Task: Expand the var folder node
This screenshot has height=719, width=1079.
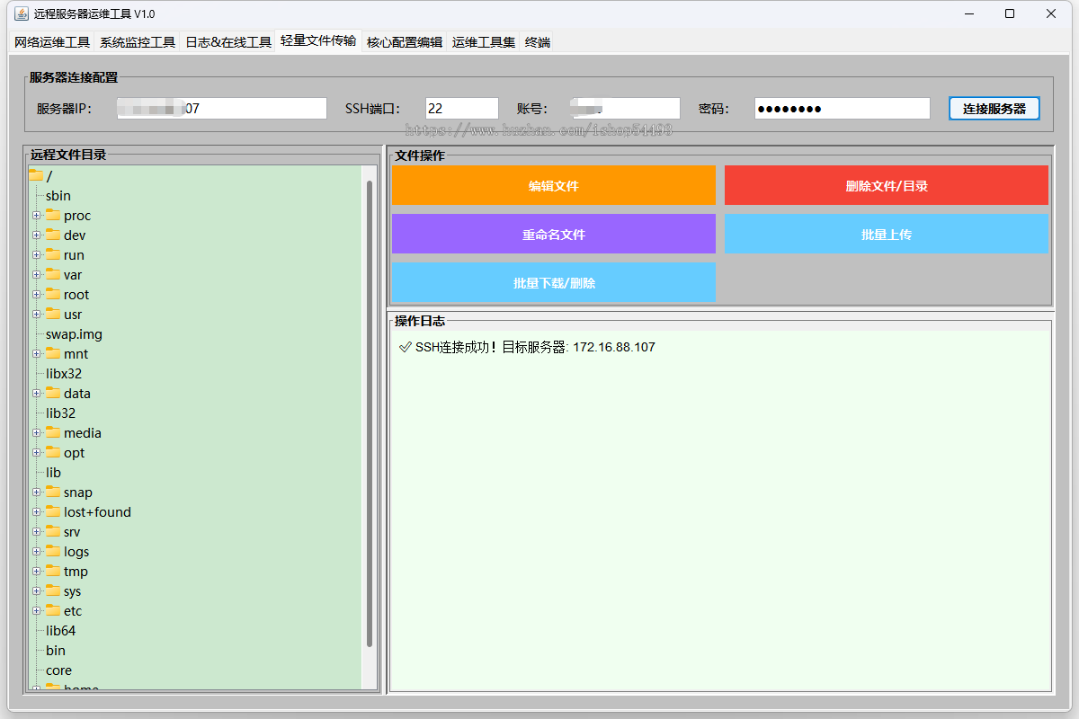Action: pyautogui.click(x=37, y=275)
